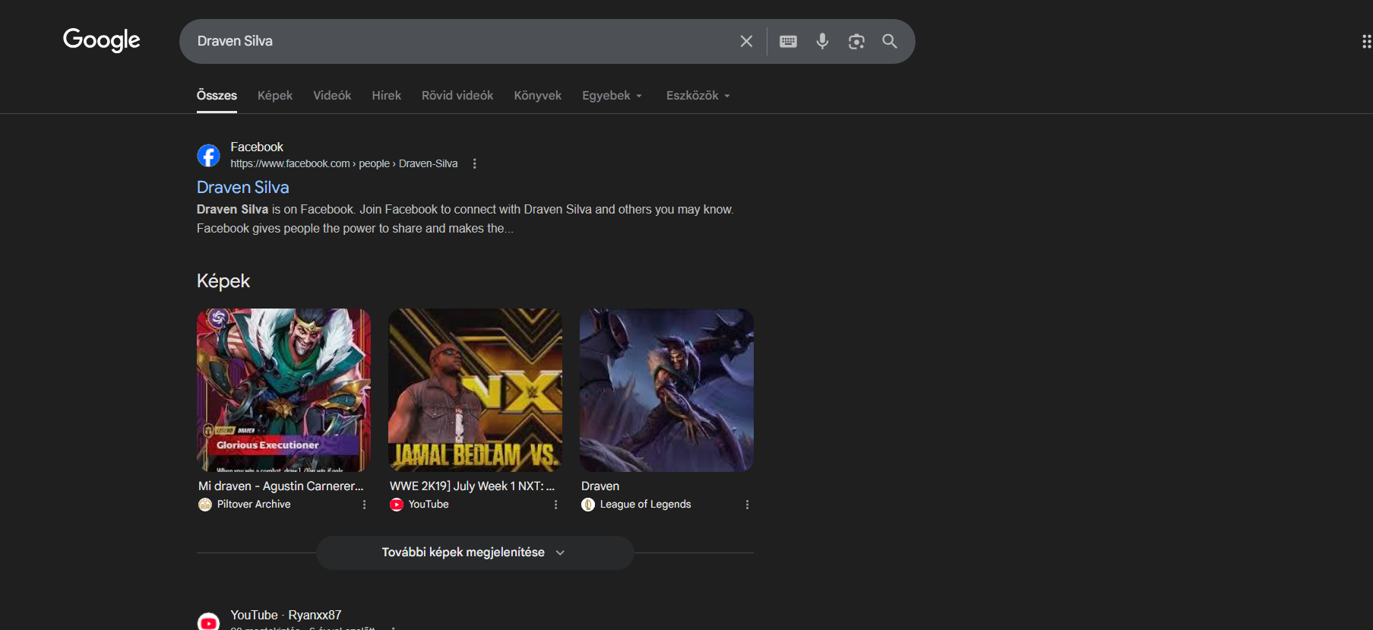Viewport: 1373px width, 630px height.
Task: Open the Rövid videók tab
Action: pyautogui.click(x=457, y=96)
